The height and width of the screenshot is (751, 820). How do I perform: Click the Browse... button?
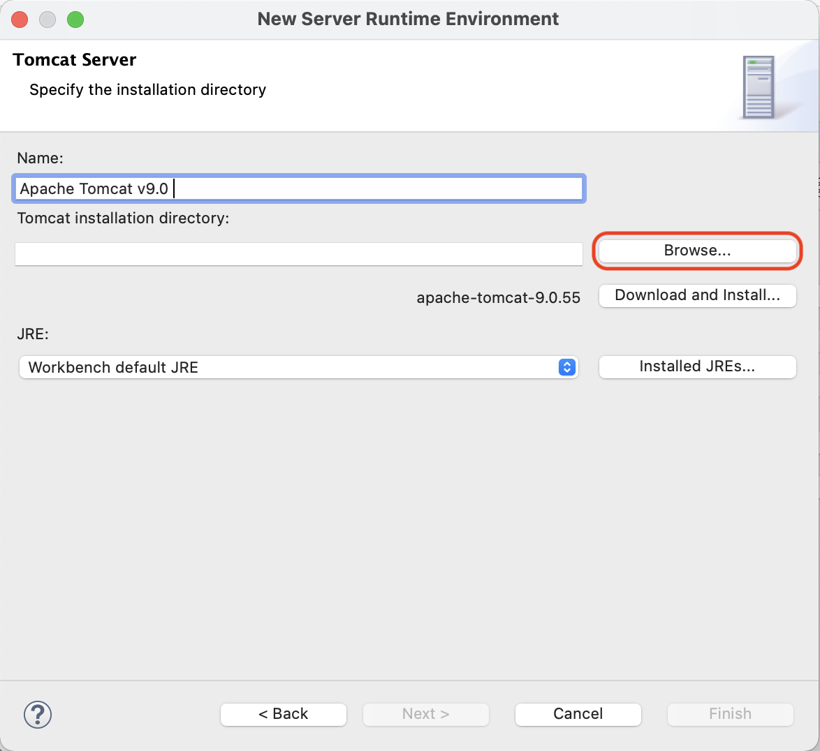697,251
